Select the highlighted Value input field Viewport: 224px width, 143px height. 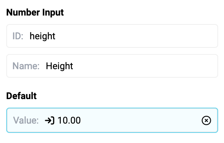(x=112, y=120)
